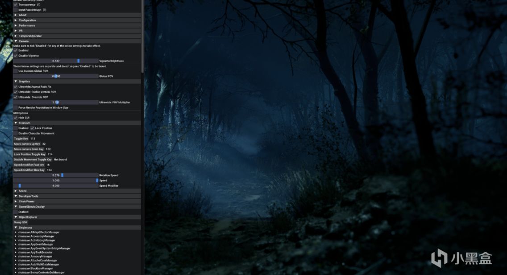Toggle Ultrawide: Enable Vertical FOV
Image resolution: width=507 pixels, height=275 pixels.
point(16,92)
